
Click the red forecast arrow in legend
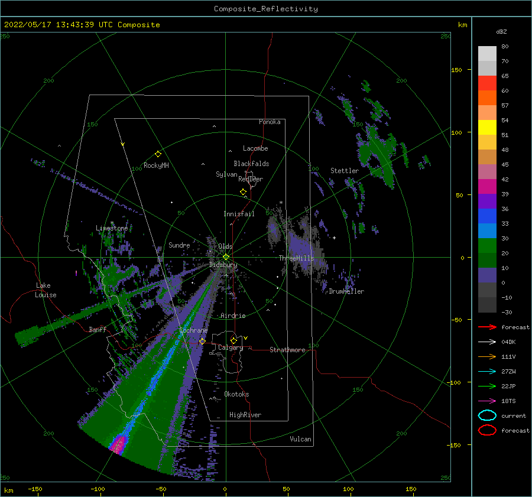(x=487, y=327)
